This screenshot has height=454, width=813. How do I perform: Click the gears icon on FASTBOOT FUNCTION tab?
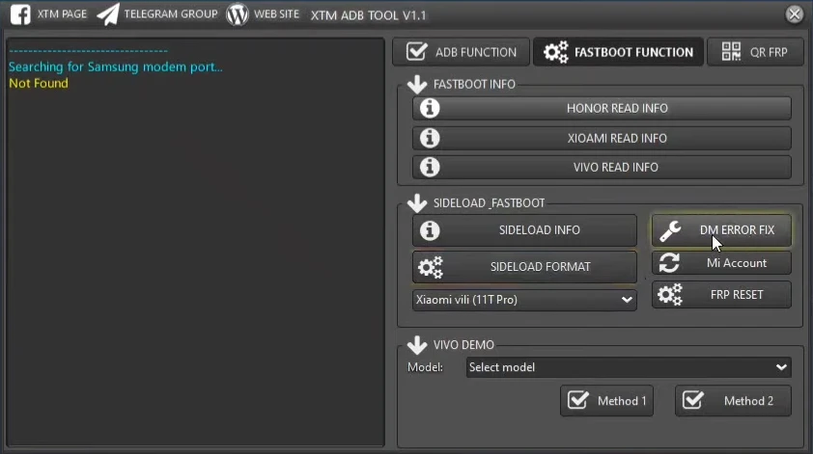pyautogui.click(x=556, y=52)
